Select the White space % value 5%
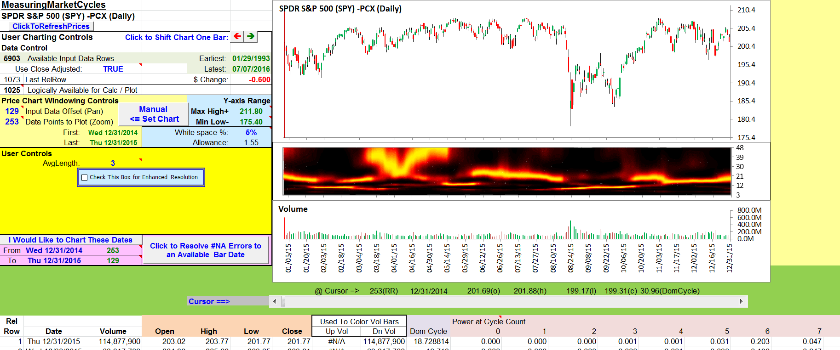 (x=251, y=132)
